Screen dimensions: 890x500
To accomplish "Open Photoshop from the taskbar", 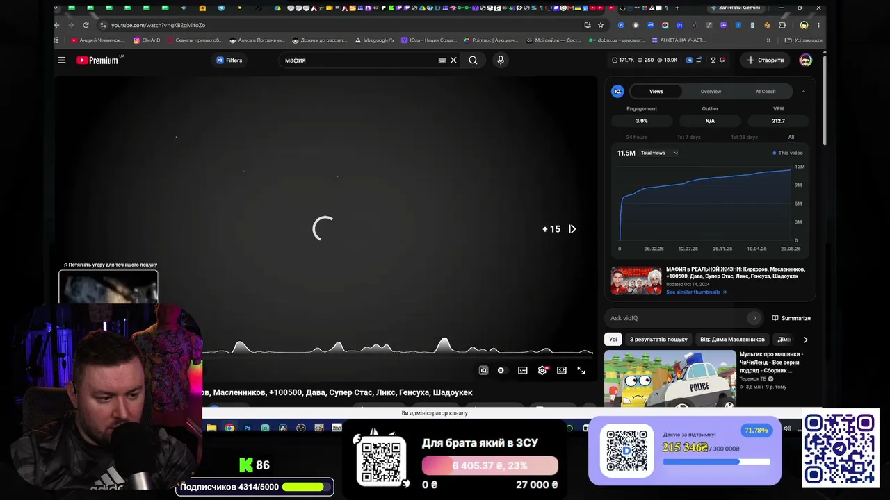I will point(247,428).
